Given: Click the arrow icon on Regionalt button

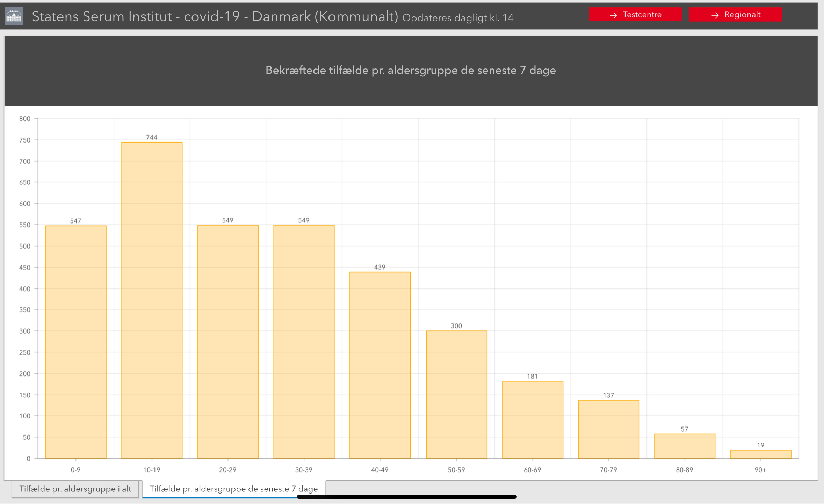Looking at the screenshot, I should coord(715,15).
